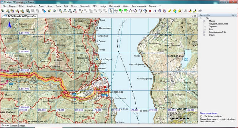Select the arrow pointer tool
238x128 pixels.
pyautogui.click(x=111, y=11)
